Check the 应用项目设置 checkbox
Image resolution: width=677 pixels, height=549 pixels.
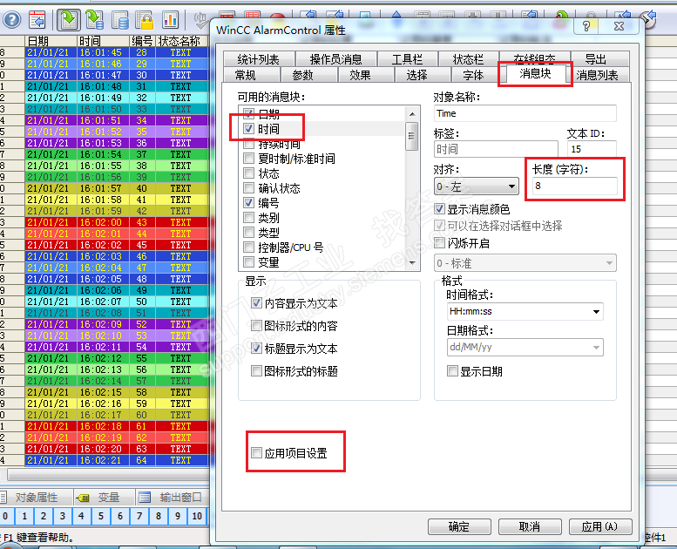(x=256, y=452)
